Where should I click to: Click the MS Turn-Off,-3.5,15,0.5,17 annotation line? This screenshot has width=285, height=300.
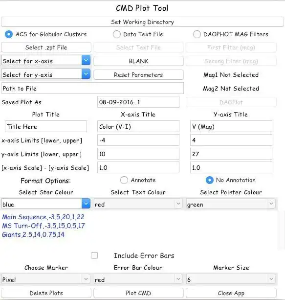(x=44, y=226)
